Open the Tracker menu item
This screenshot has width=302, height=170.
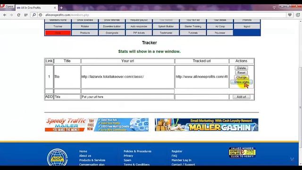[58, 26]
